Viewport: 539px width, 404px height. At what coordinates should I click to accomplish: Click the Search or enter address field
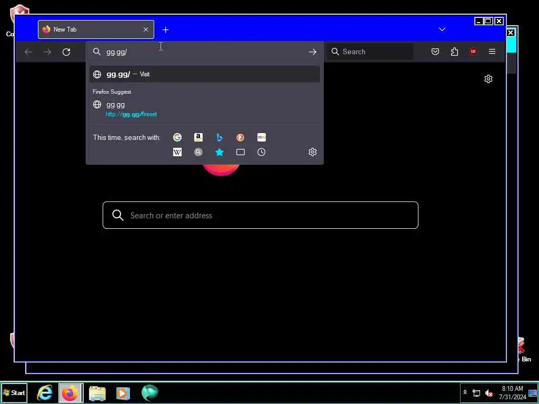tap(260, 215)
